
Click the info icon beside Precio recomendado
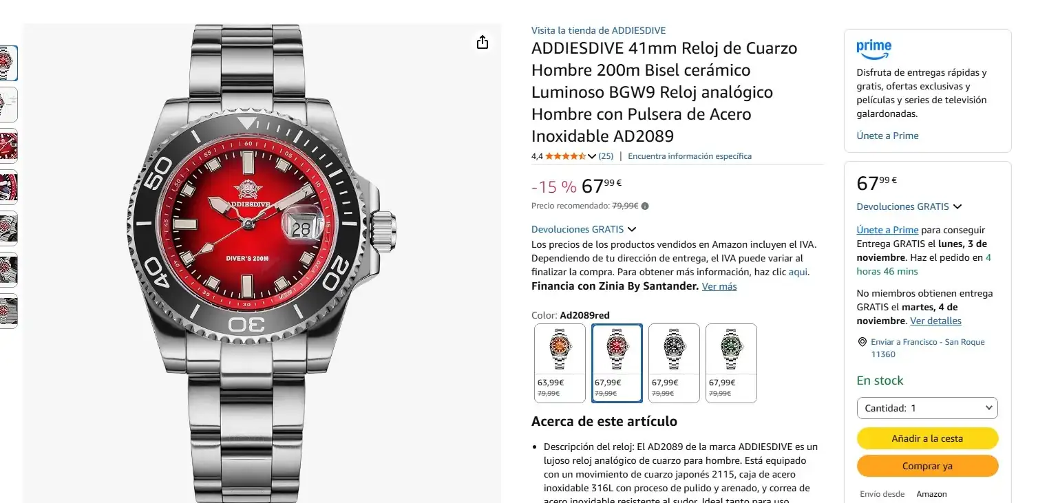tap(645, 206)
